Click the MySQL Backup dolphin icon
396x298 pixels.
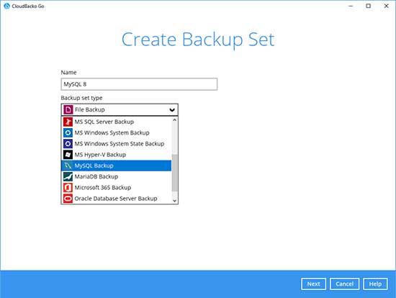(x=68, y=166)
